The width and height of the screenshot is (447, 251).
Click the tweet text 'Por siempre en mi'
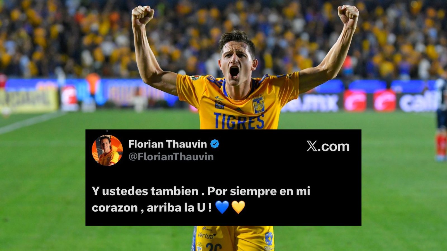point(259,191)
